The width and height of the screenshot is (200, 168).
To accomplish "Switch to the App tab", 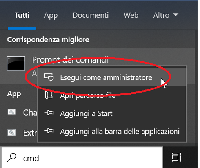I will click(51, 15).
